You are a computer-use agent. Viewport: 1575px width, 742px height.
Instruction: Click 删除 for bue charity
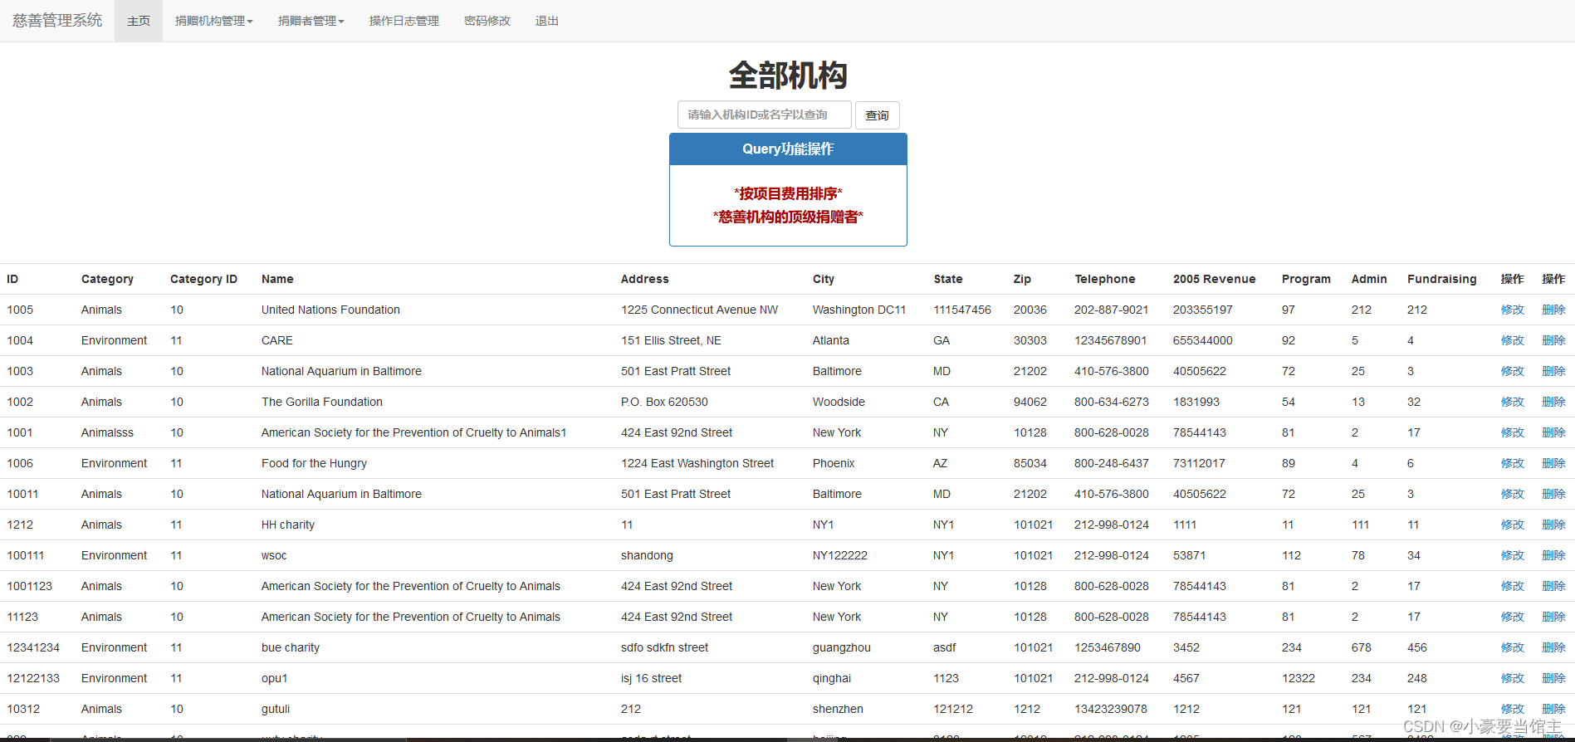point(1553,647)
